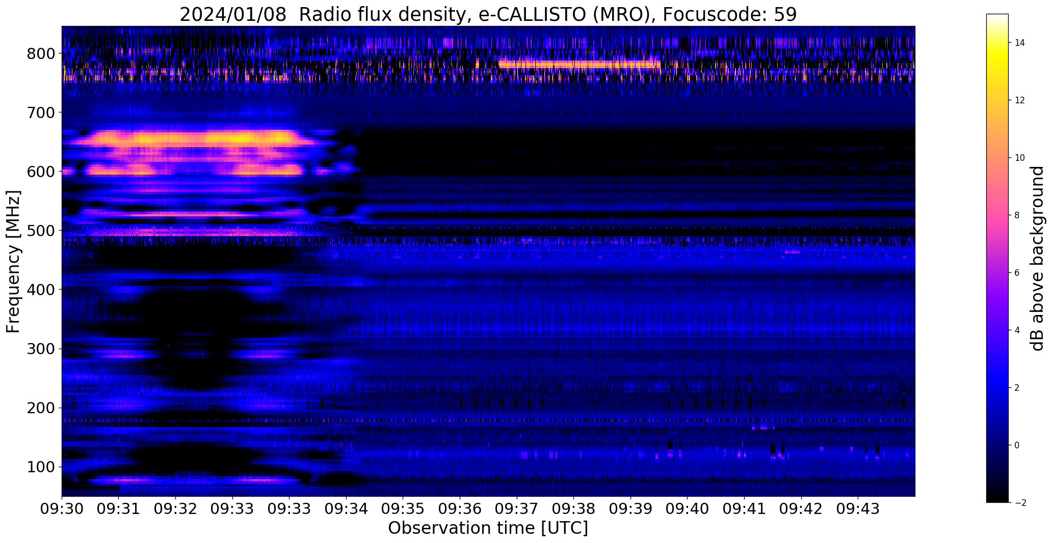Viewport: 1053px width, 543px height.
Task: Click the 09:36 time tick label
Action: click(460, 509)
